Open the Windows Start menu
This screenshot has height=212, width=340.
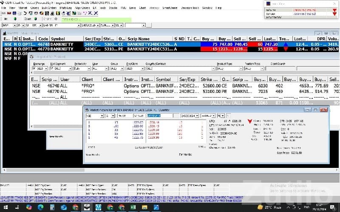coord(6,207)
